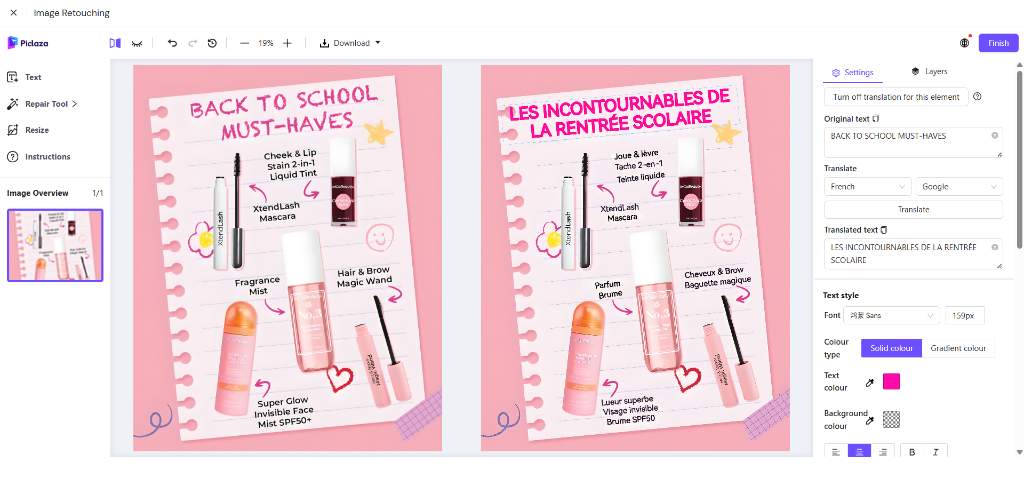The width and height of the screenshot is (1024, 494).
Task: Expand the Download options menu
Action: click(x=350, y=43)
